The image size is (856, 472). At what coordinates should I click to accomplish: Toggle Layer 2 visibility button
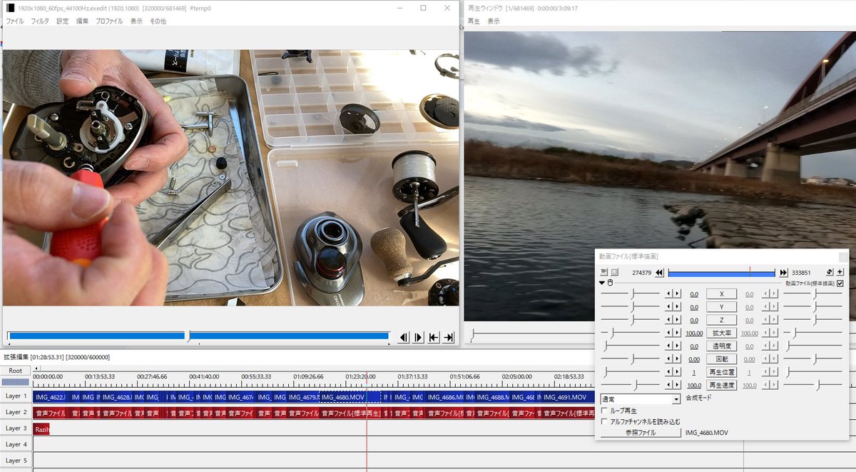16,412
